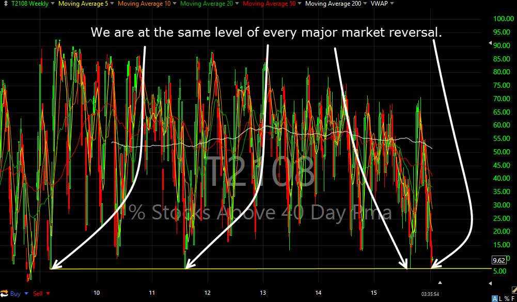This screenshot has height=302, width=517.
Task: Open the T2108 Weekly dropdown arrow
Action: tap(52, 4)
